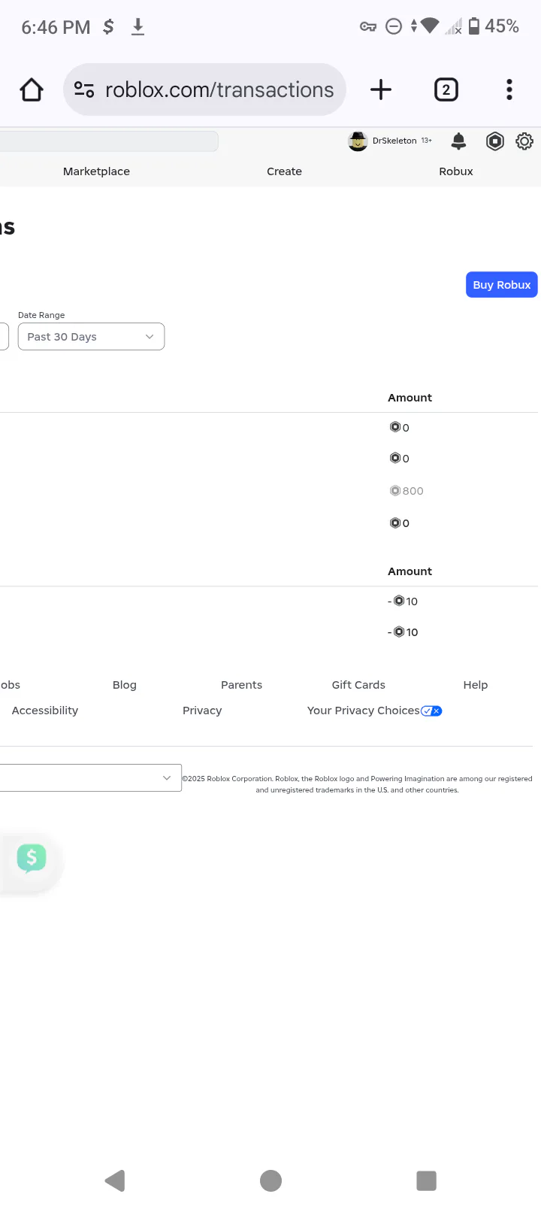Open Roblox settings gear
Image resolution: width=541 pixels, height=1212 pixels.
point(524,141)
